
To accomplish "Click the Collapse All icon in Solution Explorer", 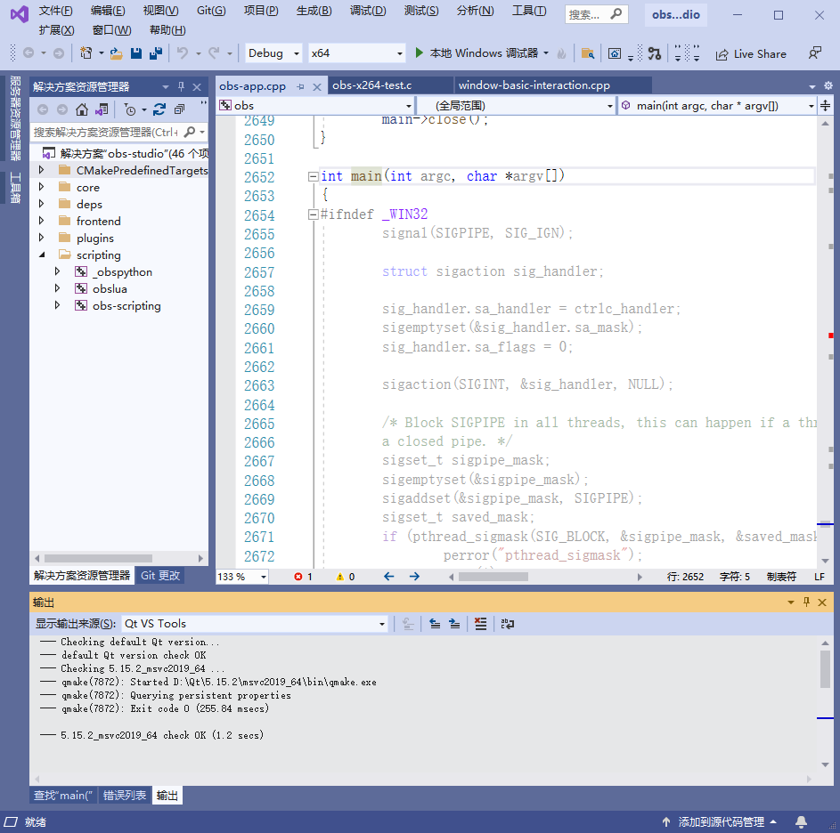I will pos(179,109).
